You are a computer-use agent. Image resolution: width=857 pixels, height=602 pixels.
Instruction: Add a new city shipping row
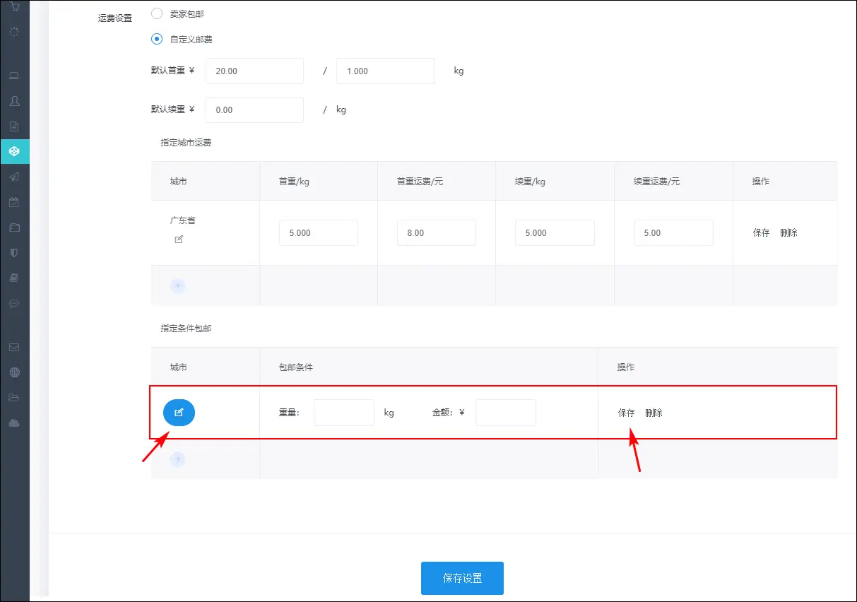tap(178, 286)
